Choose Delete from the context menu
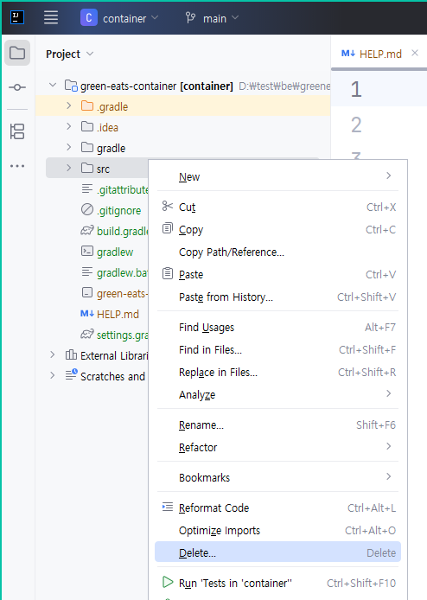 (x=277, y=552)
